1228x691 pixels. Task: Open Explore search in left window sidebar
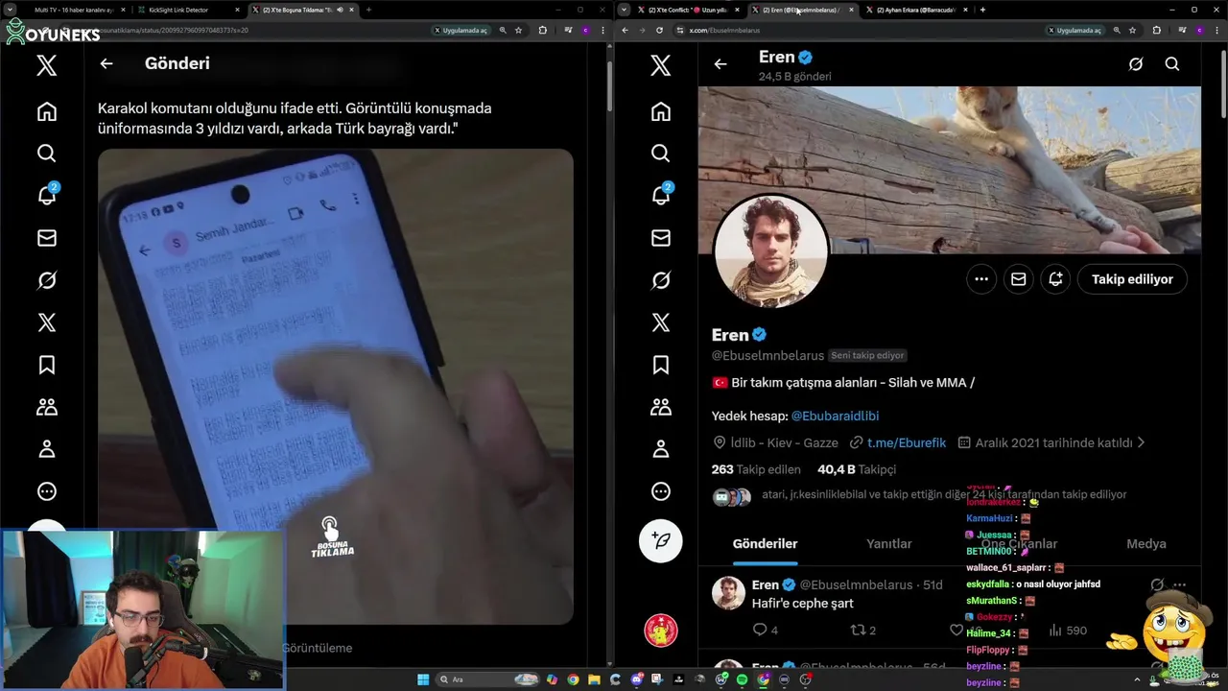46,154
